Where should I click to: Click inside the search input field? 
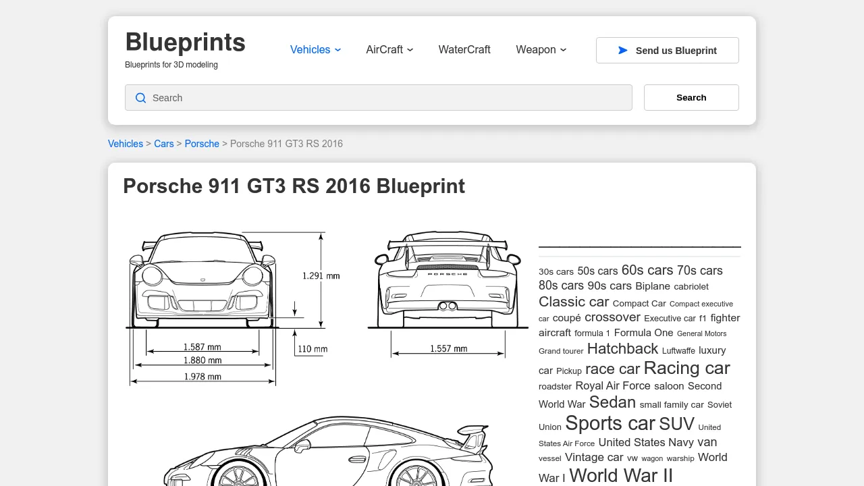pos(378,97)
